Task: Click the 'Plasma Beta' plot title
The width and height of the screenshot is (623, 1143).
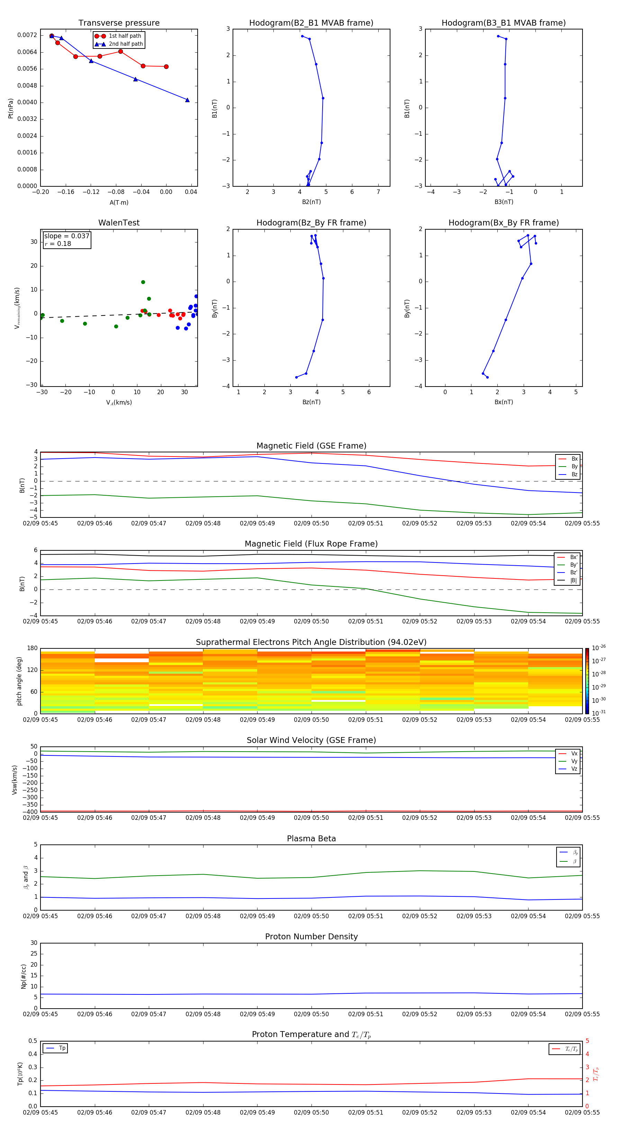Action: click(311, 839)
